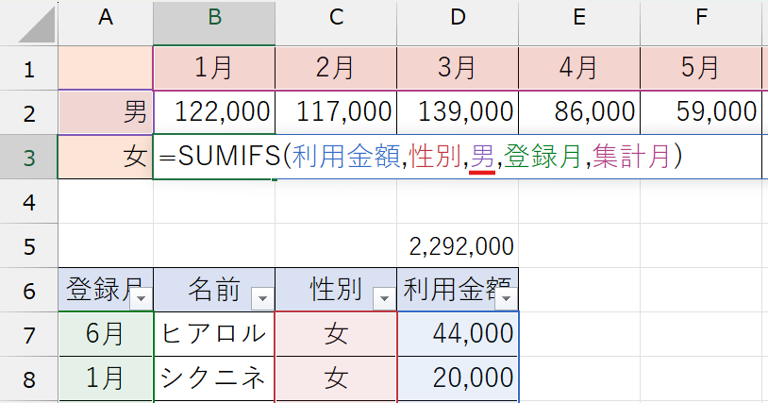Screen dimensions: 768x403
Task: Select cell containing 139,000
Action: (x=458, y=112)
